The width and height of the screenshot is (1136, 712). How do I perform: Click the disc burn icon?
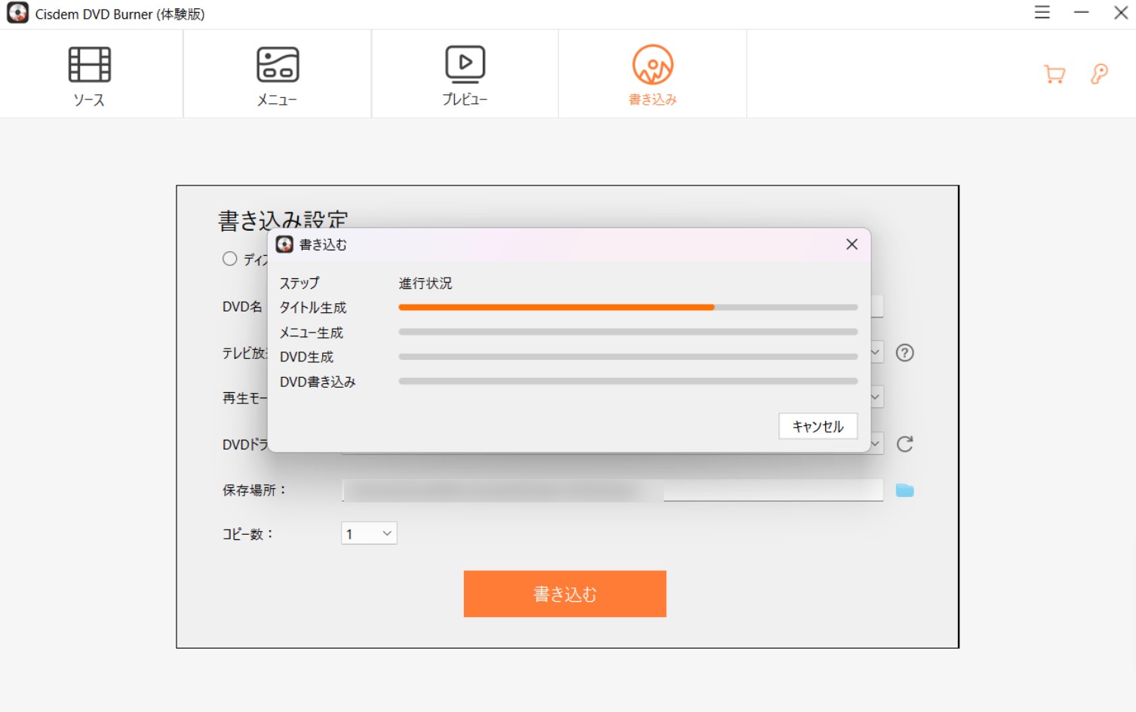[x=652, y=64]
